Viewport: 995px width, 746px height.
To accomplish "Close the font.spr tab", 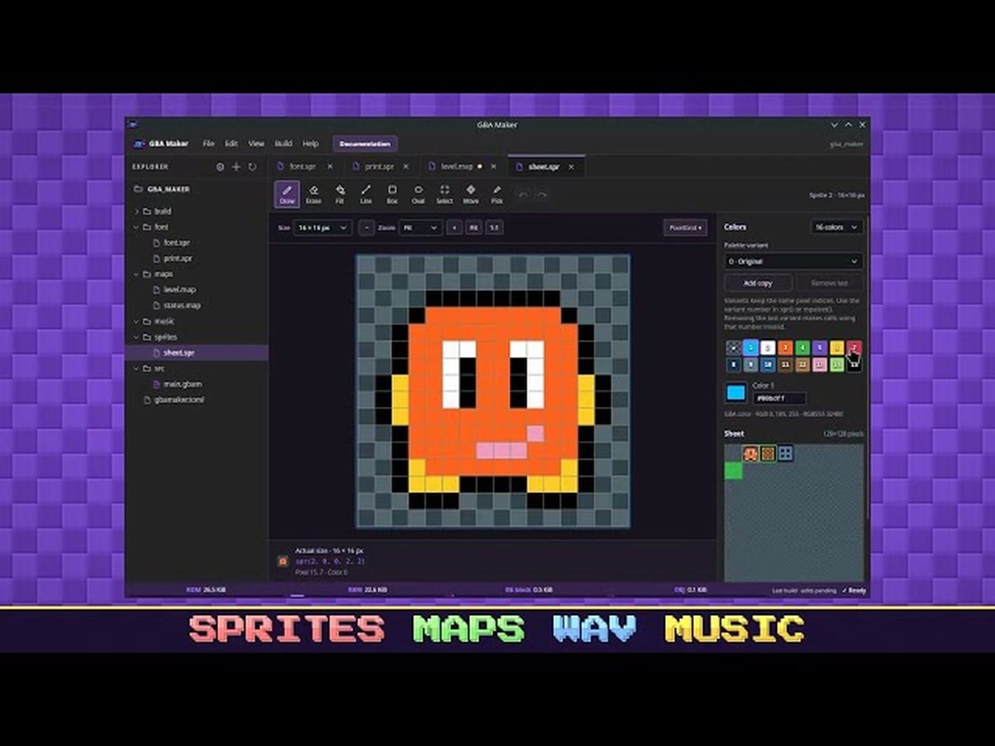I will 330,167.
